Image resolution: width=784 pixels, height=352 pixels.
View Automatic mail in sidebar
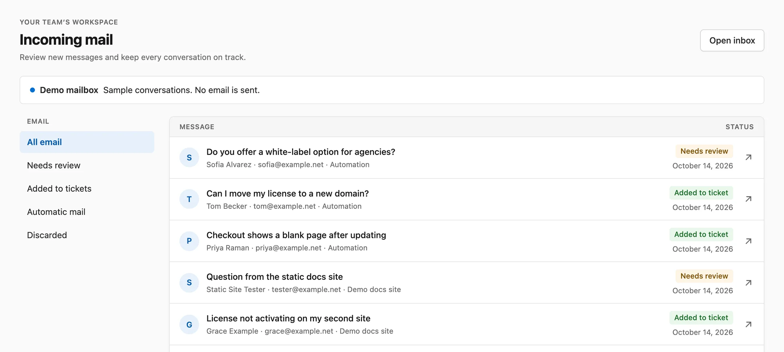87,212
